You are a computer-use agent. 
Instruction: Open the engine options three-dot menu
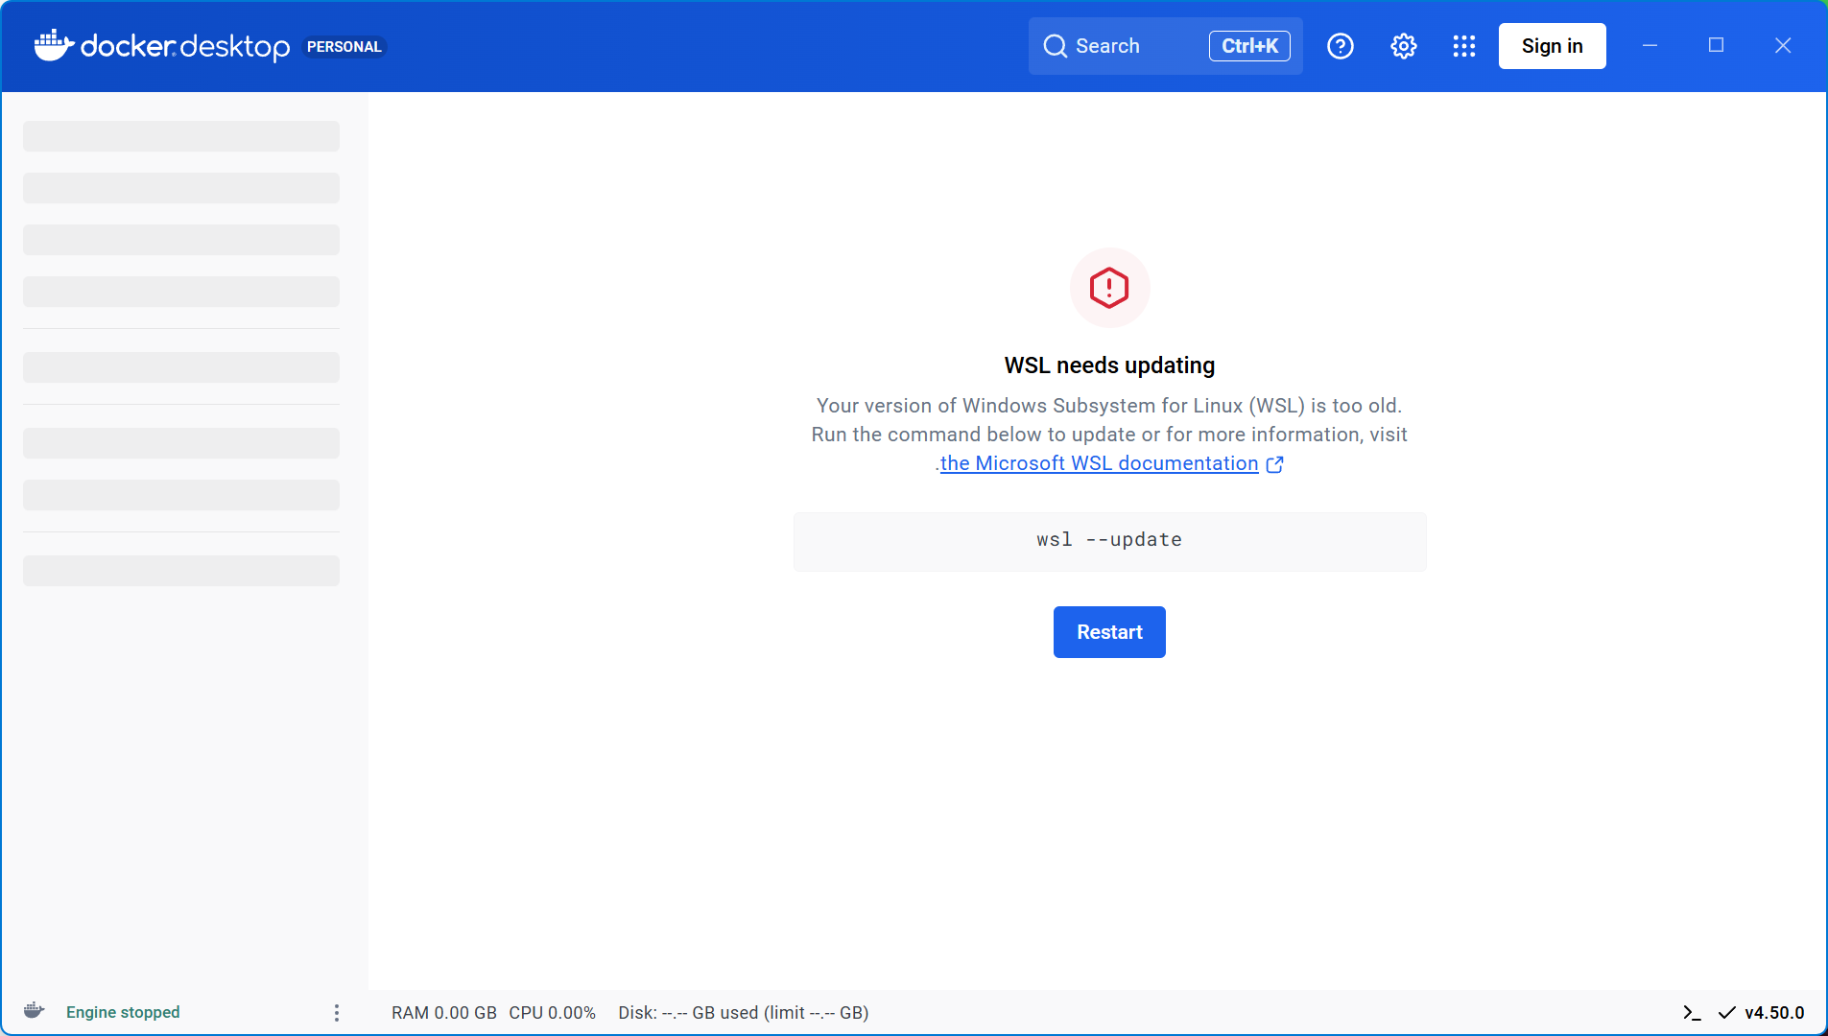[336, 1012]
